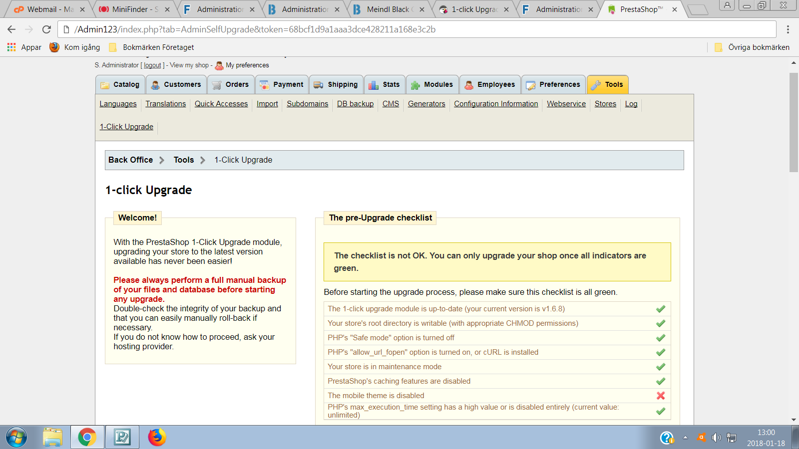Open the My preferences link

click(x=247, y=65)
